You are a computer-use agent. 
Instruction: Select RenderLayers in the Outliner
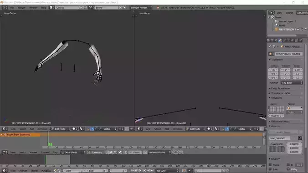tap(286, 21)
